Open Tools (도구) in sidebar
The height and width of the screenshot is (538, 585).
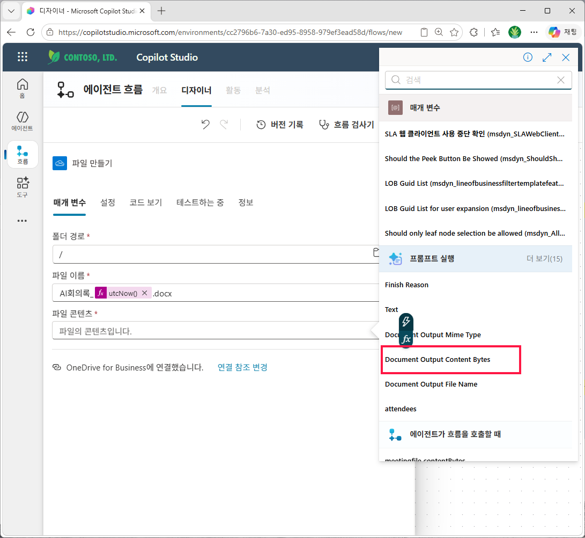(x=23, y=187)
